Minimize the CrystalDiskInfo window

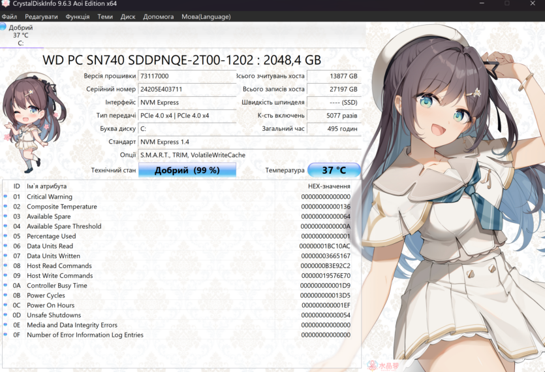[482, 3]
